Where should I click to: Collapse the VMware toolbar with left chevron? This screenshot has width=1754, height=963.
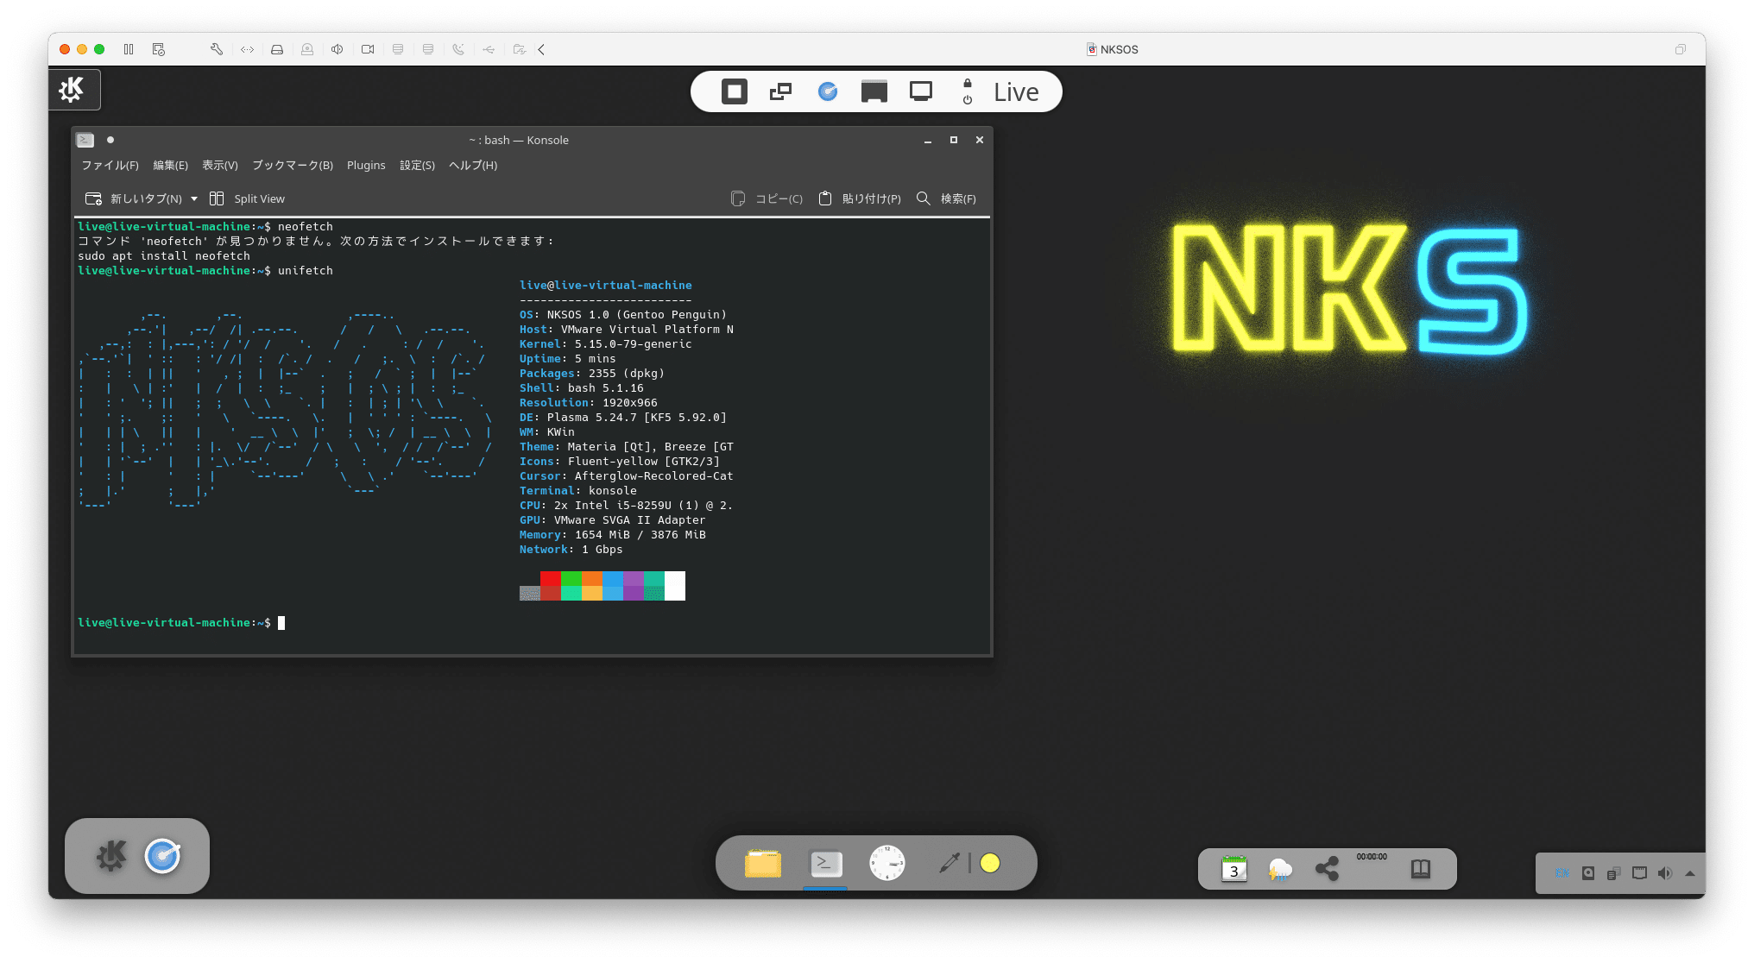pos(541,49)
